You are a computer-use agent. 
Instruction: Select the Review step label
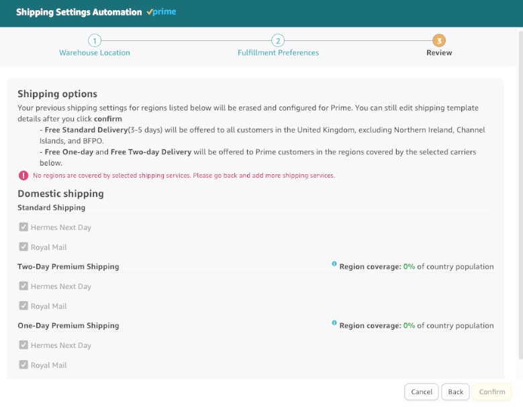pos(439,53)
